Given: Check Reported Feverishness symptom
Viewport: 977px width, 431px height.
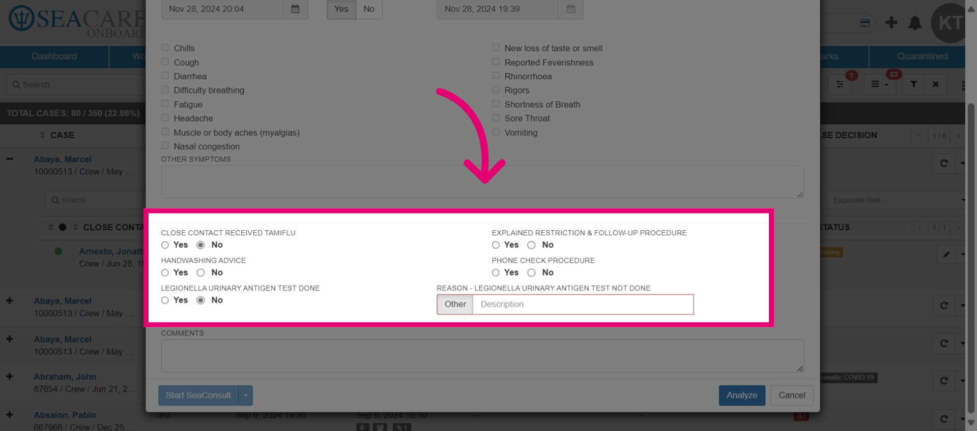Looking at the screenshot, I should pyautogui.click(x=496, y=61).
